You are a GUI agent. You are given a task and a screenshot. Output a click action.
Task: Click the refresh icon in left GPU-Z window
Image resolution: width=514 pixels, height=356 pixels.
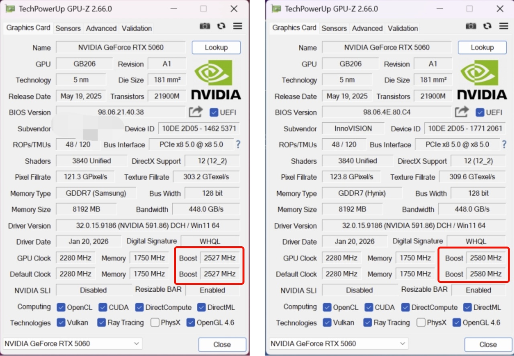tap(221, 26)
